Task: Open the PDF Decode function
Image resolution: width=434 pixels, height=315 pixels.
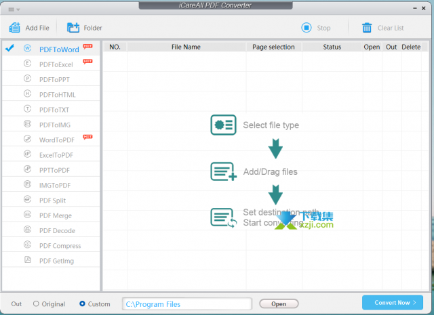Action: 51,230
